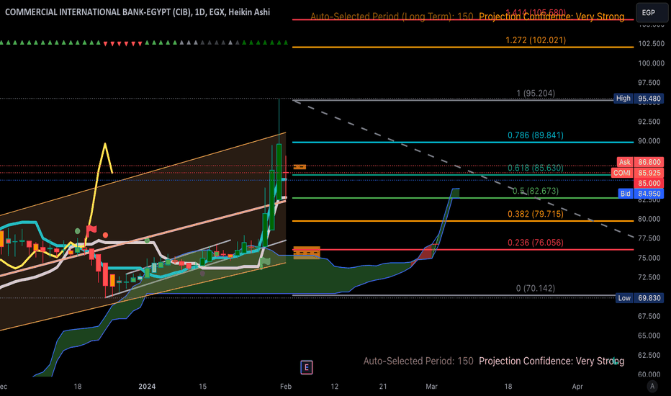The image size is (671, 396).
Task: Click the orange order block near 76
Action: (307, 253)
